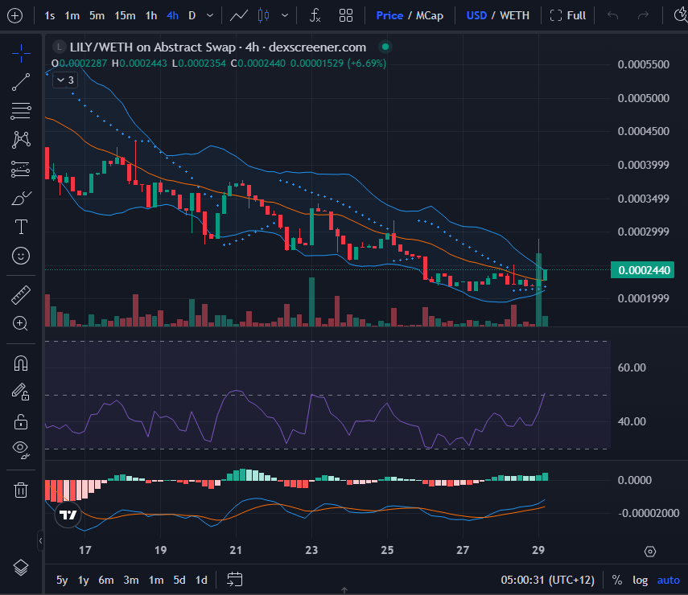This screenshot has height=595, width=688.
Task: Toggle magnet mode snapping
Action: [x=21, y=363]
